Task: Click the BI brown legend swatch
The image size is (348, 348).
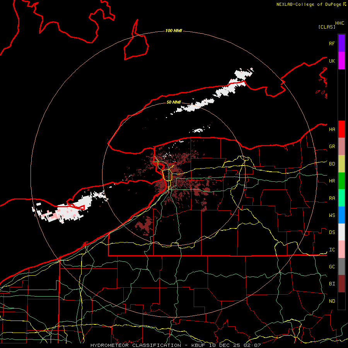Action: point(341,284)
